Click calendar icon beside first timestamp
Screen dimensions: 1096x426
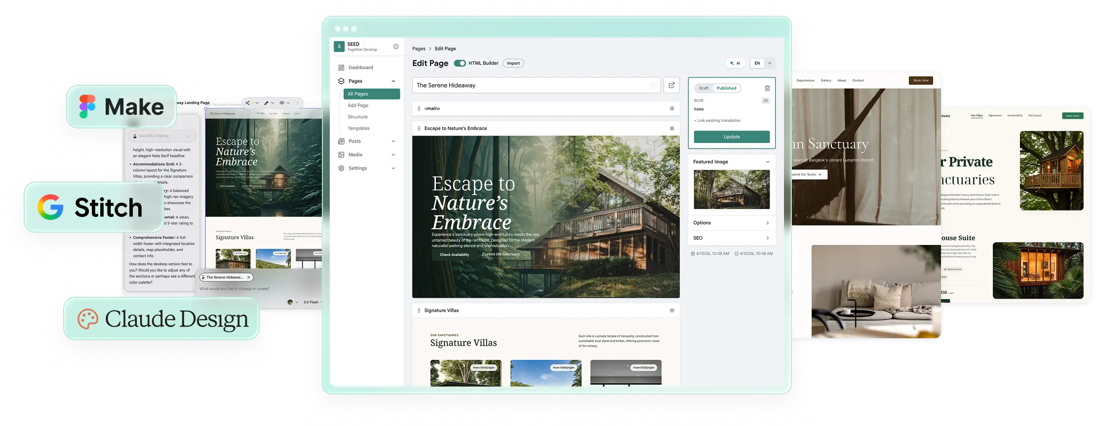click(x=693, y=253)
